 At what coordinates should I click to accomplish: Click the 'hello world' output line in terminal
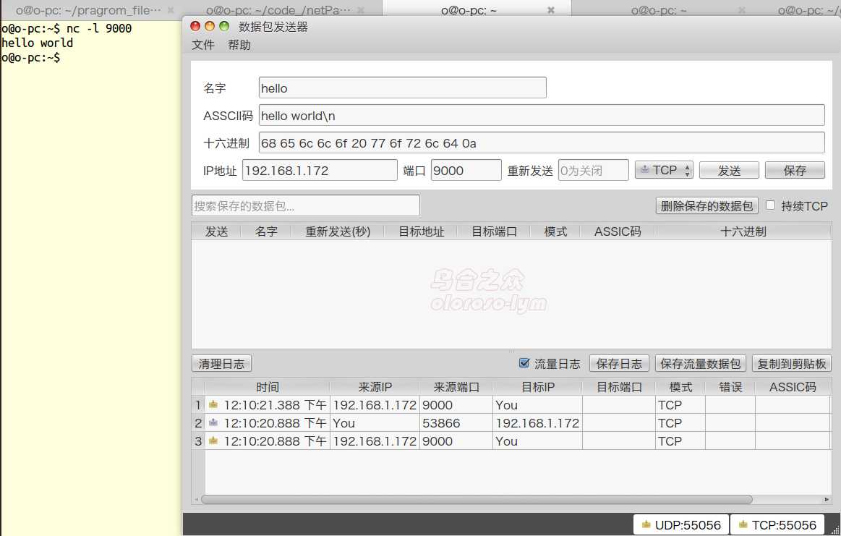pyautogui.click(x=37, y=43)
